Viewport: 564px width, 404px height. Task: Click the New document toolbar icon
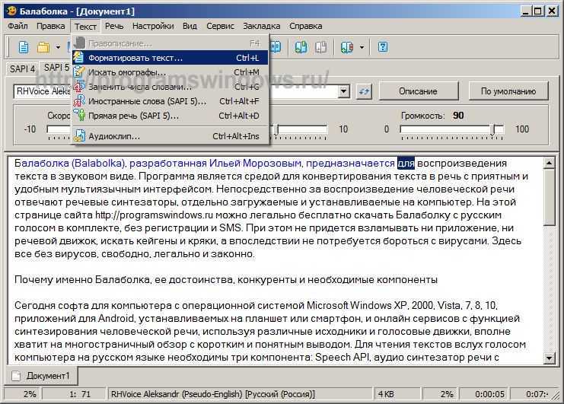24,47
